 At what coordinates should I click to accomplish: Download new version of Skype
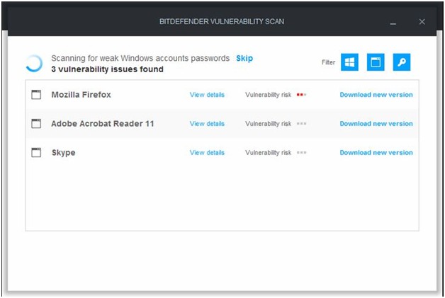coord(376,153)
